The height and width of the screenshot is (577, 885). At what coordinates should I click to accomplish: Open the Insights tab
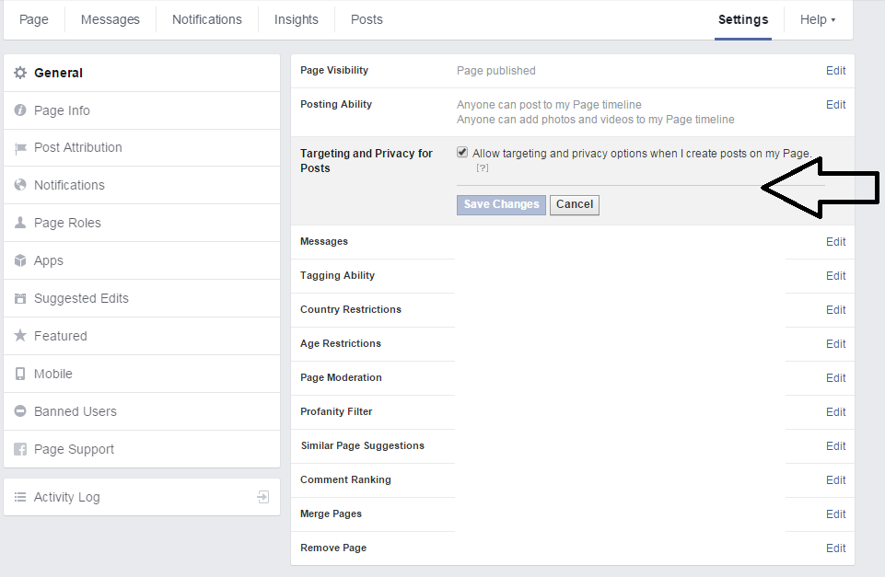point(297,19)
